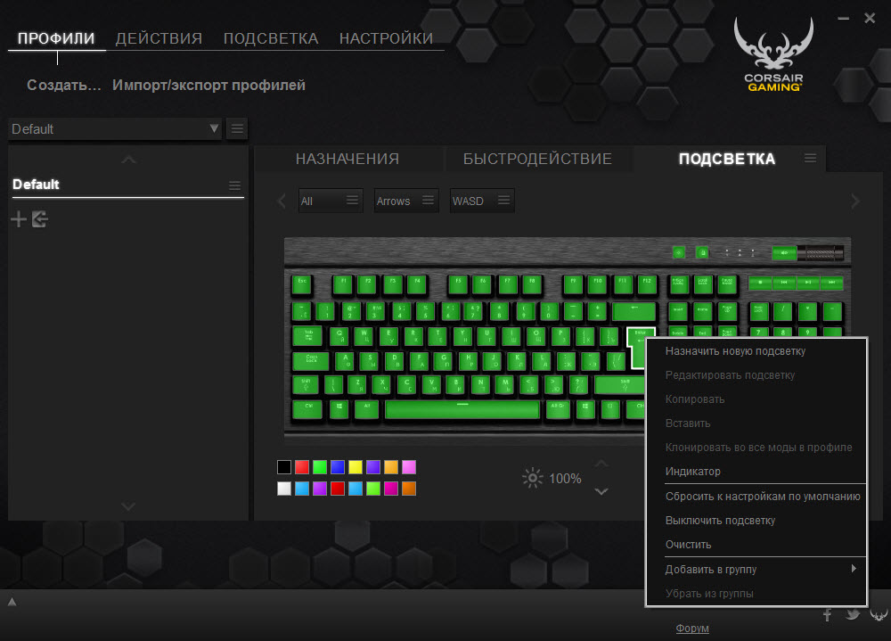Open the Facebook icon in the footer
Image resolution: width=891 pixels, height=641 pixels.
click(x=828, y=614)
